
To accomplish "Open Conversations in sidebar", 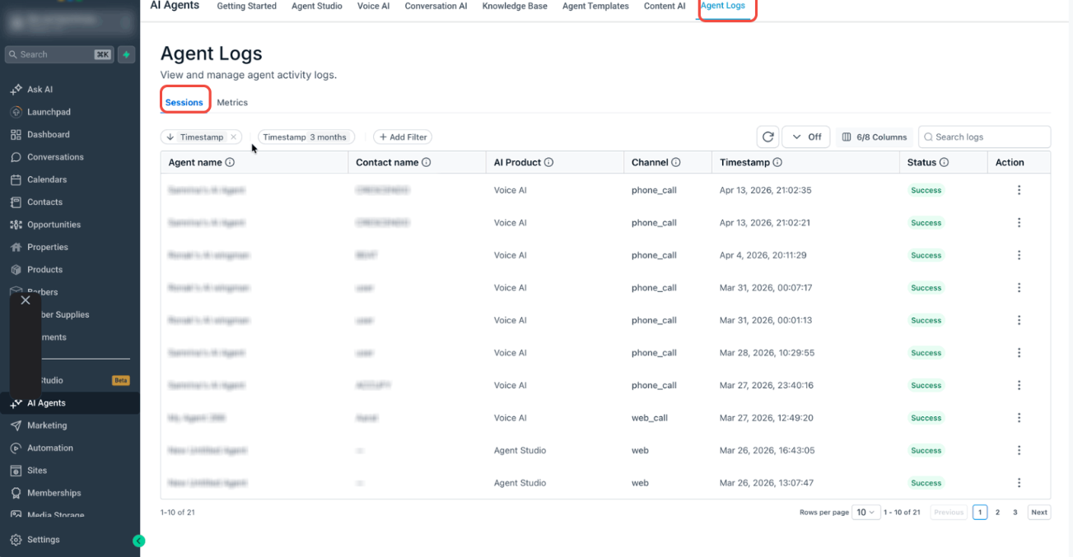I will click(55, 156).
